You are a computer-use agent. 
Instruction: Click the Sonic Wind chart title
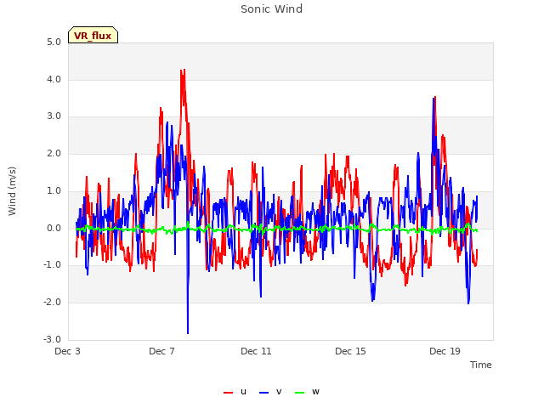coord(272,9)
